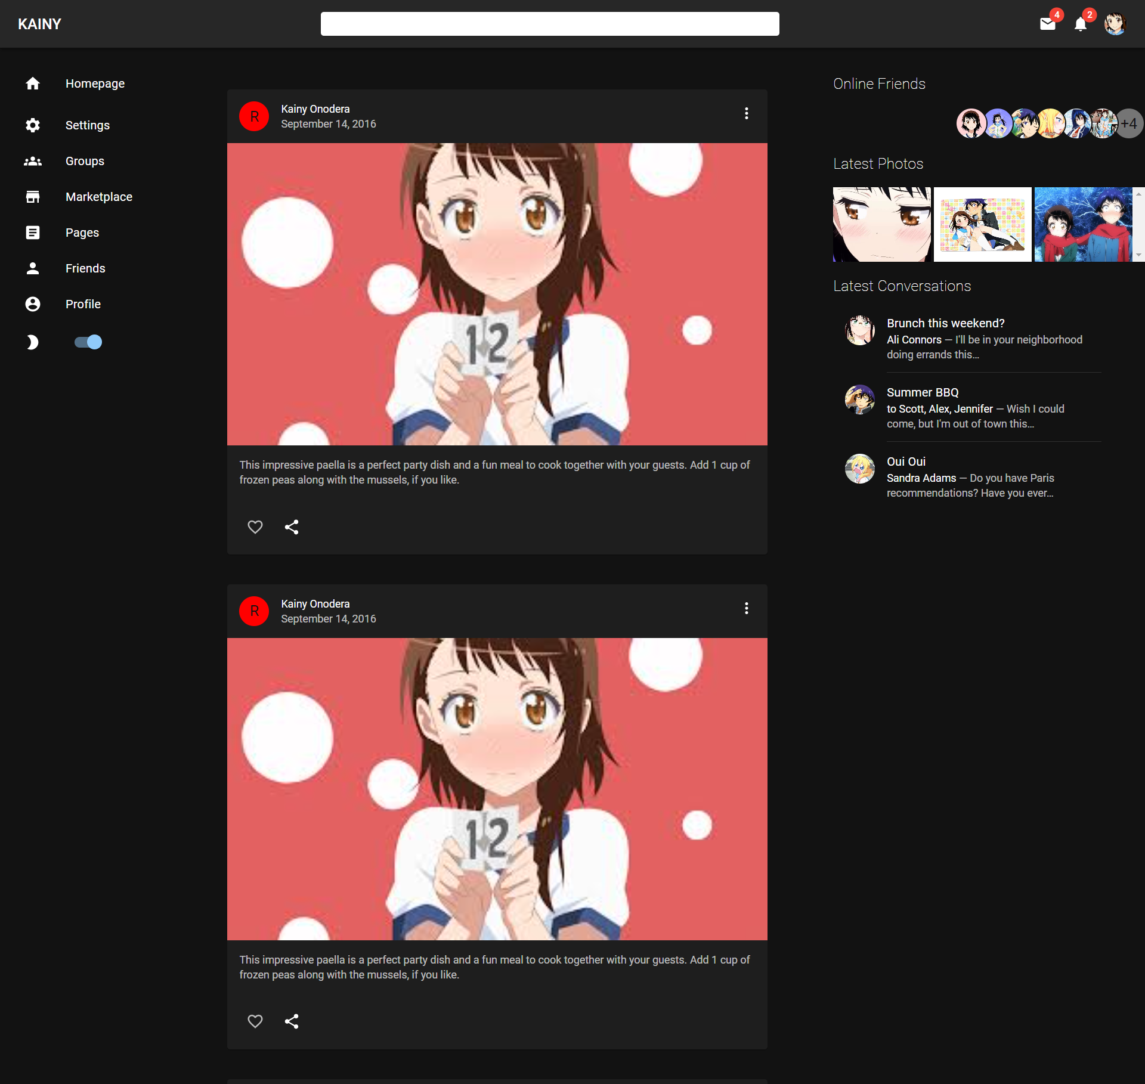Click the photos scrollbar down arrow
Screen dimensions: 1145x1084
1138,255
